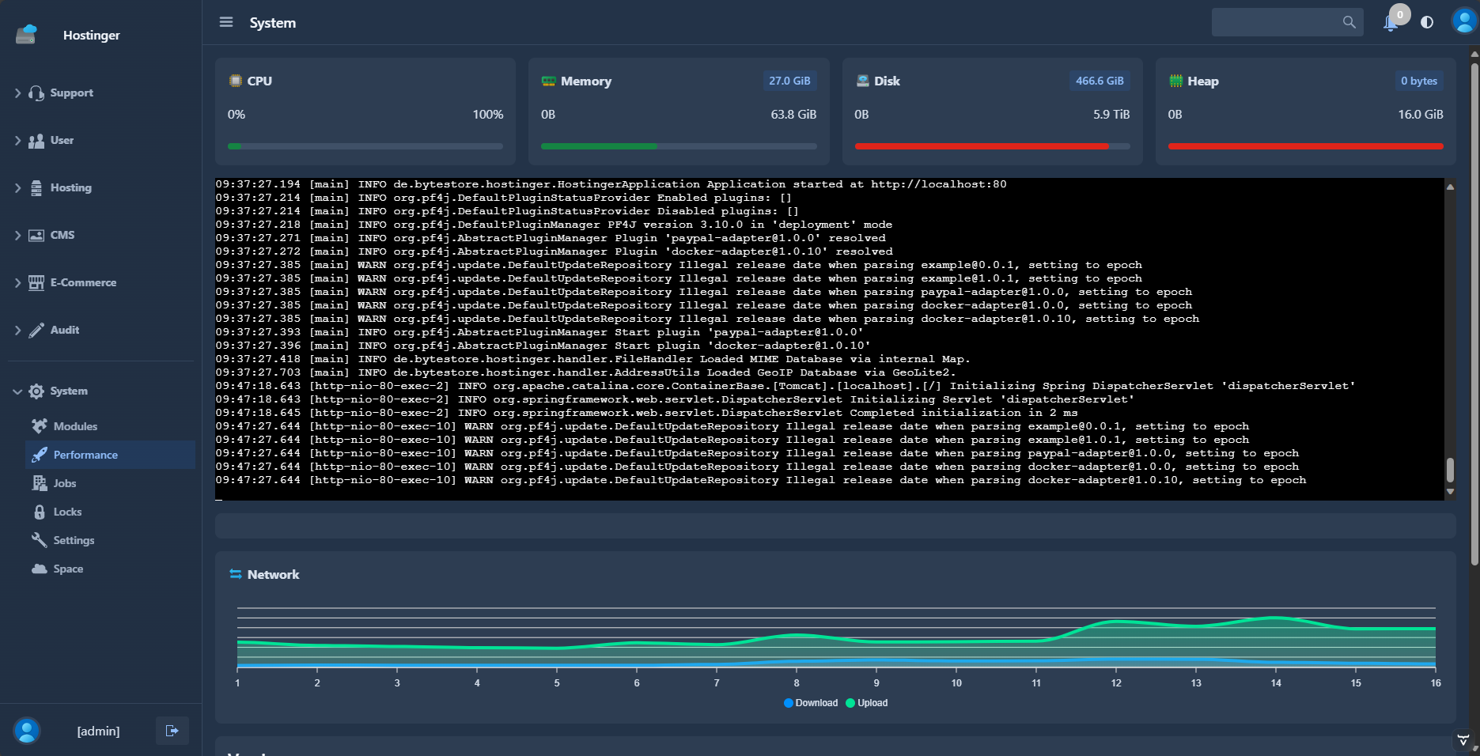
Task: Click the log console scroll-up arrow
Action: click(x=1450, y=187)
